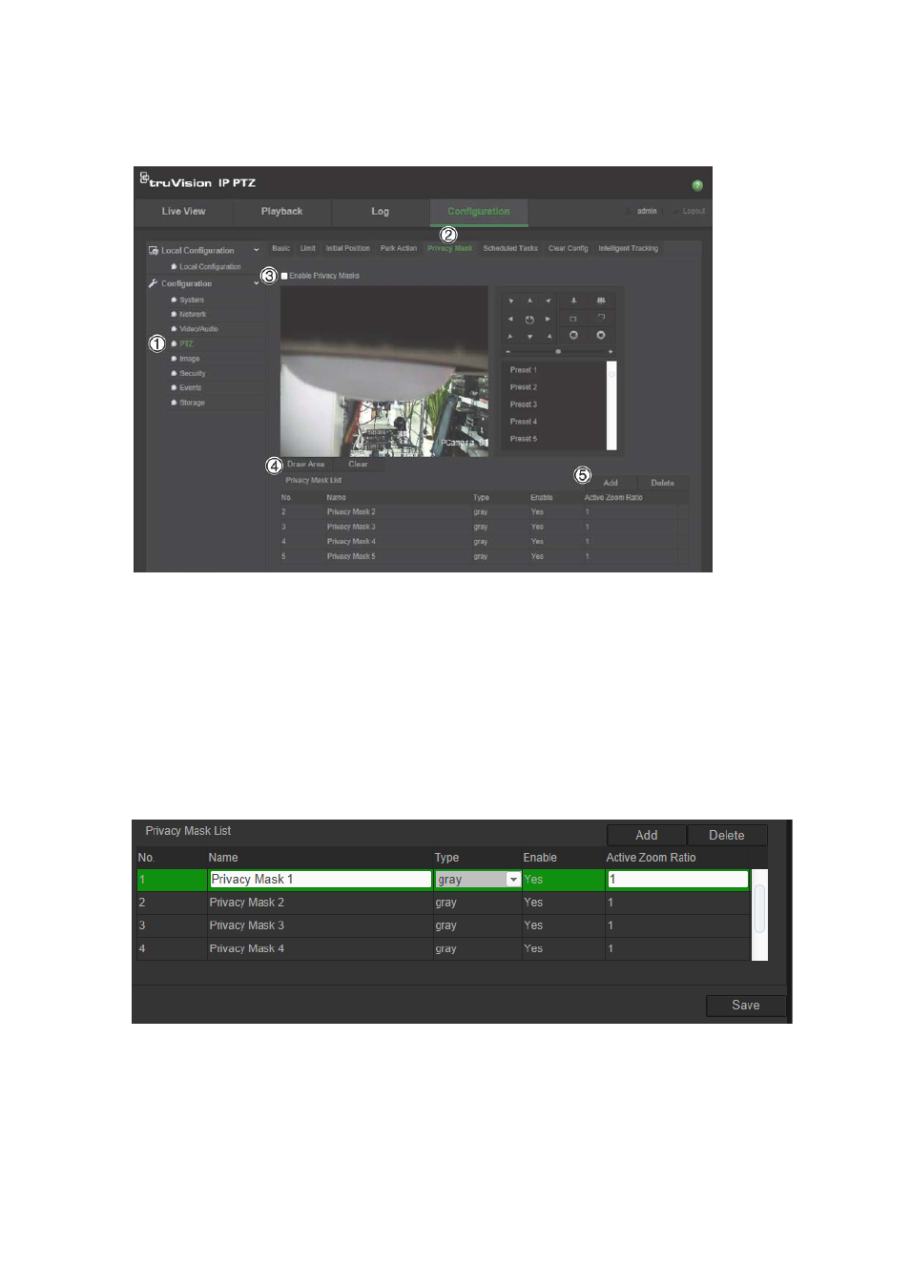Open Events in the Configuration menu
The height and width of the screenshot is (1288, 911).
tap(191, 388)
